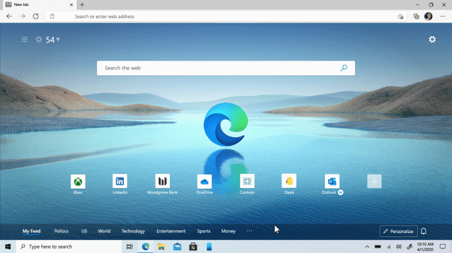The image size is (452, 253).
Task: Switch to the Technology feed tab
Action: (x=133, y=231)
